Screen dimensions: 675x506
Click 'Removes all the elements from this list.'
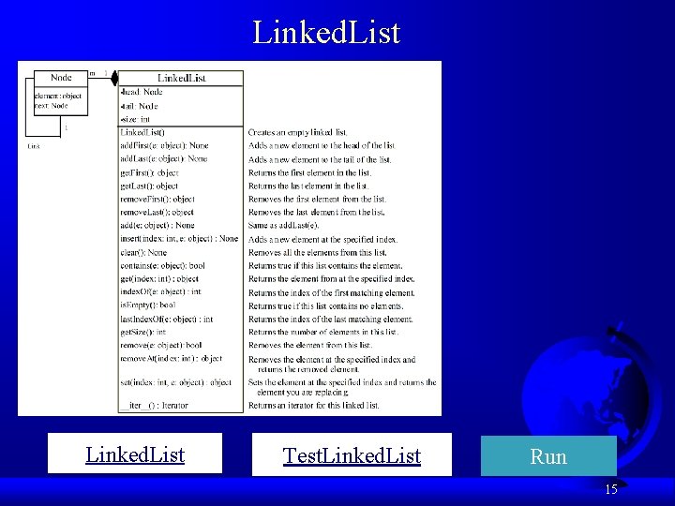[318, 253]
